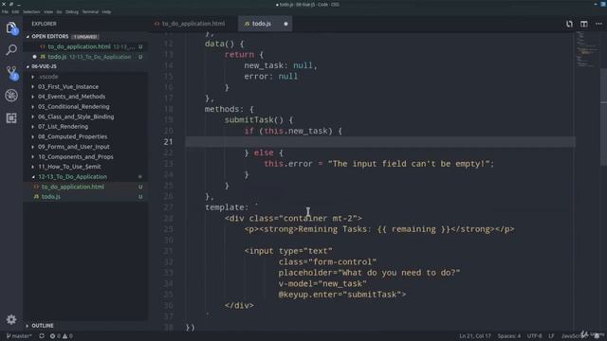Click the Ln 21, Col 17 status entry
Viewport: 607px width, 341px height.
475,336
